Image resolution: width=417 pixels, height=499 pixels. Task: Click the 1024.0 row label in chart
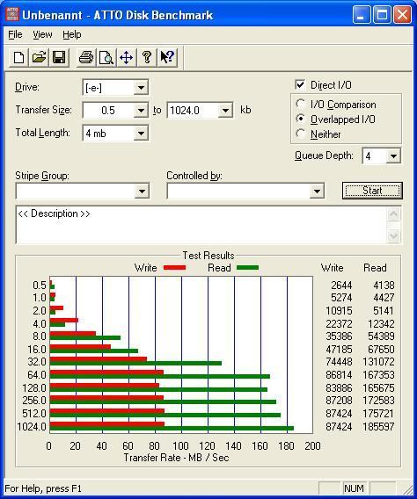point(32,426)
